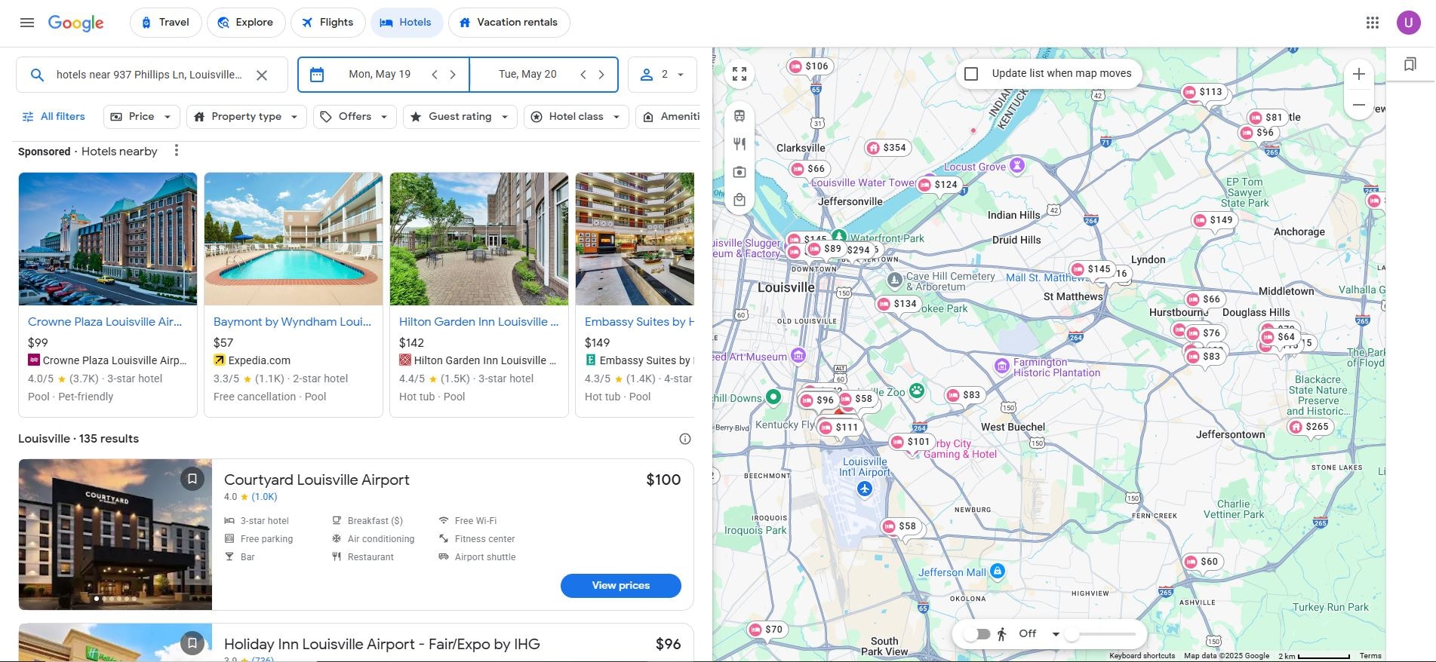The width and height of the screenshot is (1436, 662).
Task: Switch to the Explore tab
Action: pyautogui.click(x=246, y=23)
